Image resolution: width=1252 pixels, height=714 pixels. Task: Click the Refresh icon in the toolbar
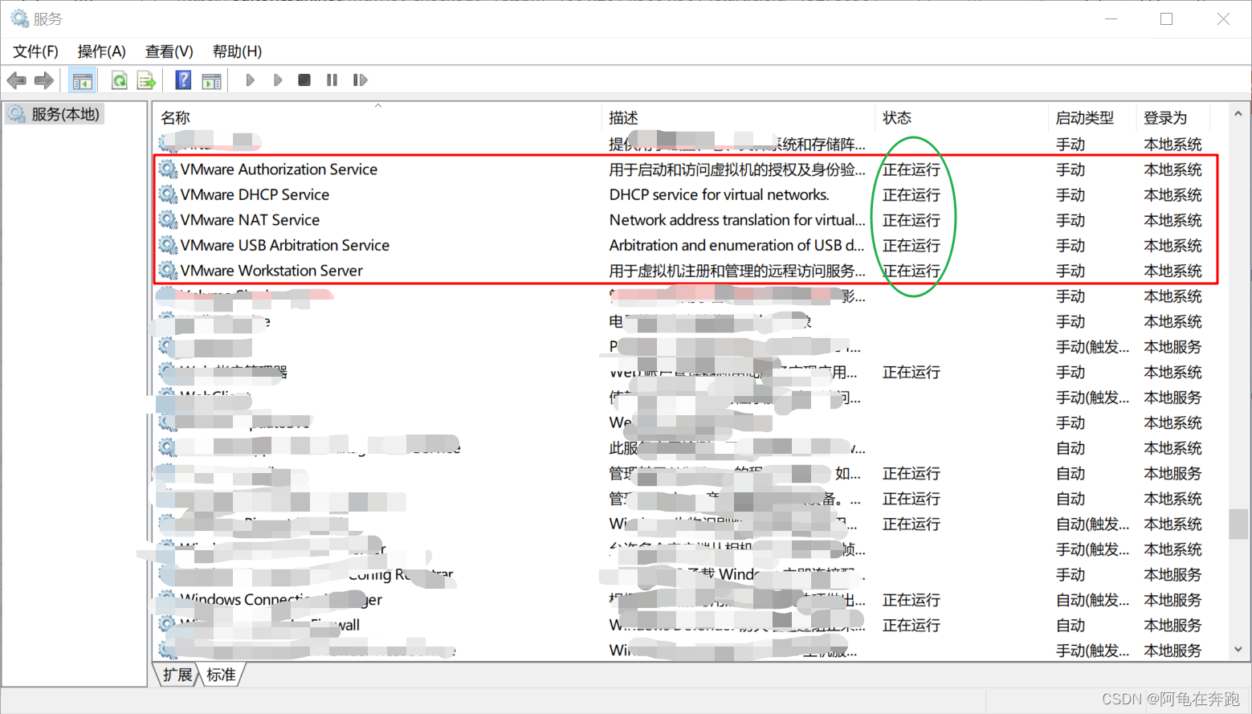point(119,80)
